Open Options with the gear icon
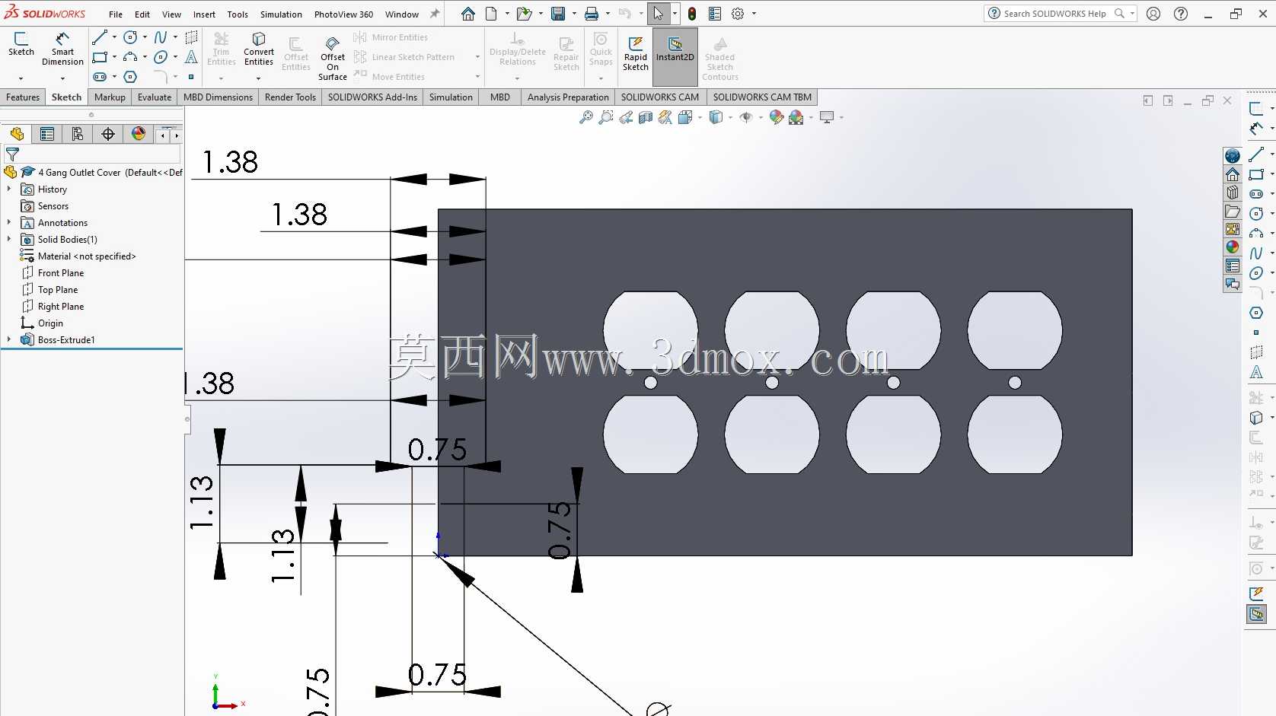 coord(738,14)
